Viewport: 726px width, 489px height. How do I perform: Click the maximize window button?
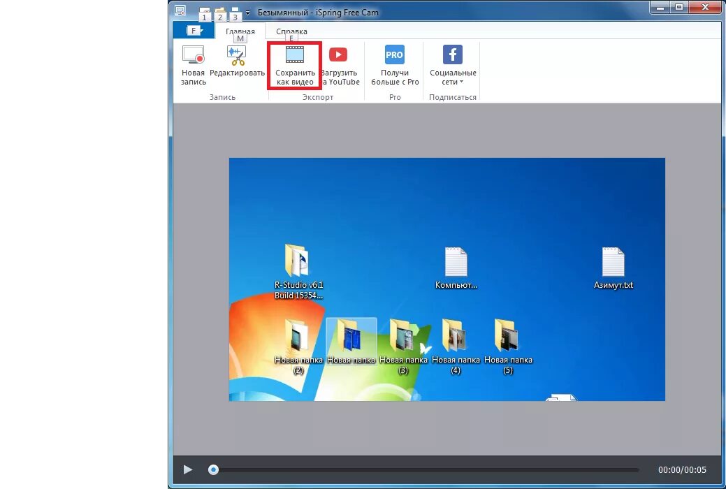678,7
